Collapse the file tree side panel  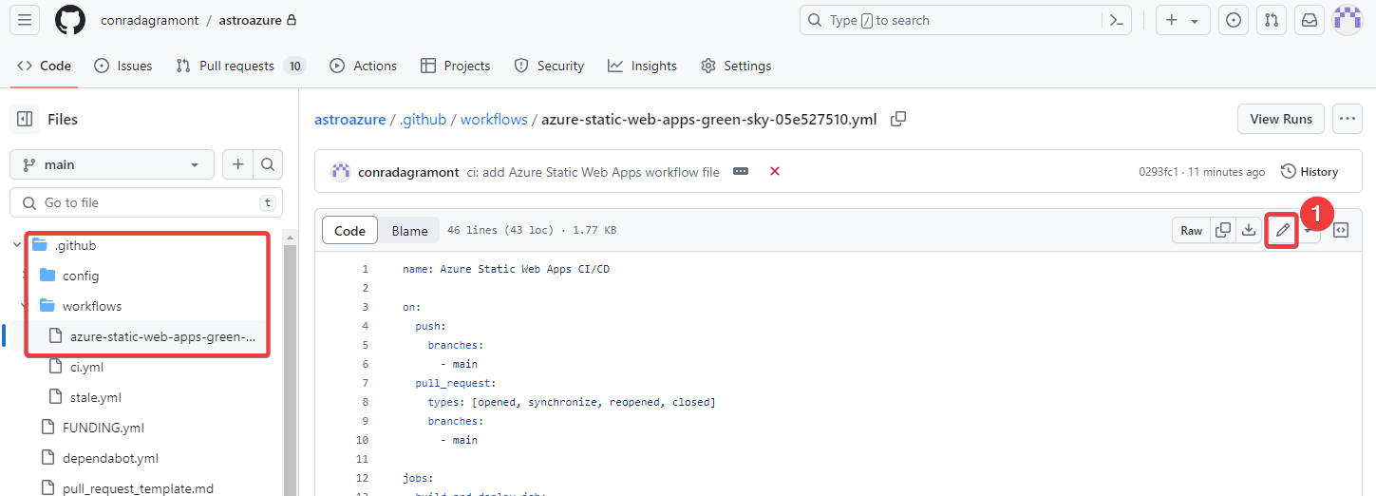tap(25, 119)
